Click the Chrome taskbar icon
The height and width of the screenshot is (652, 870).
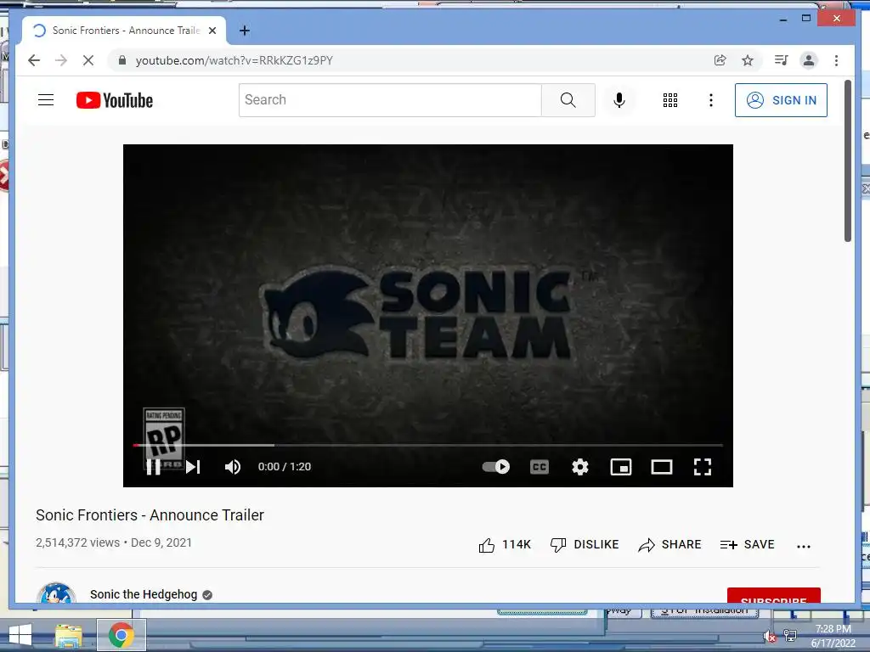[x=121, y=635]
